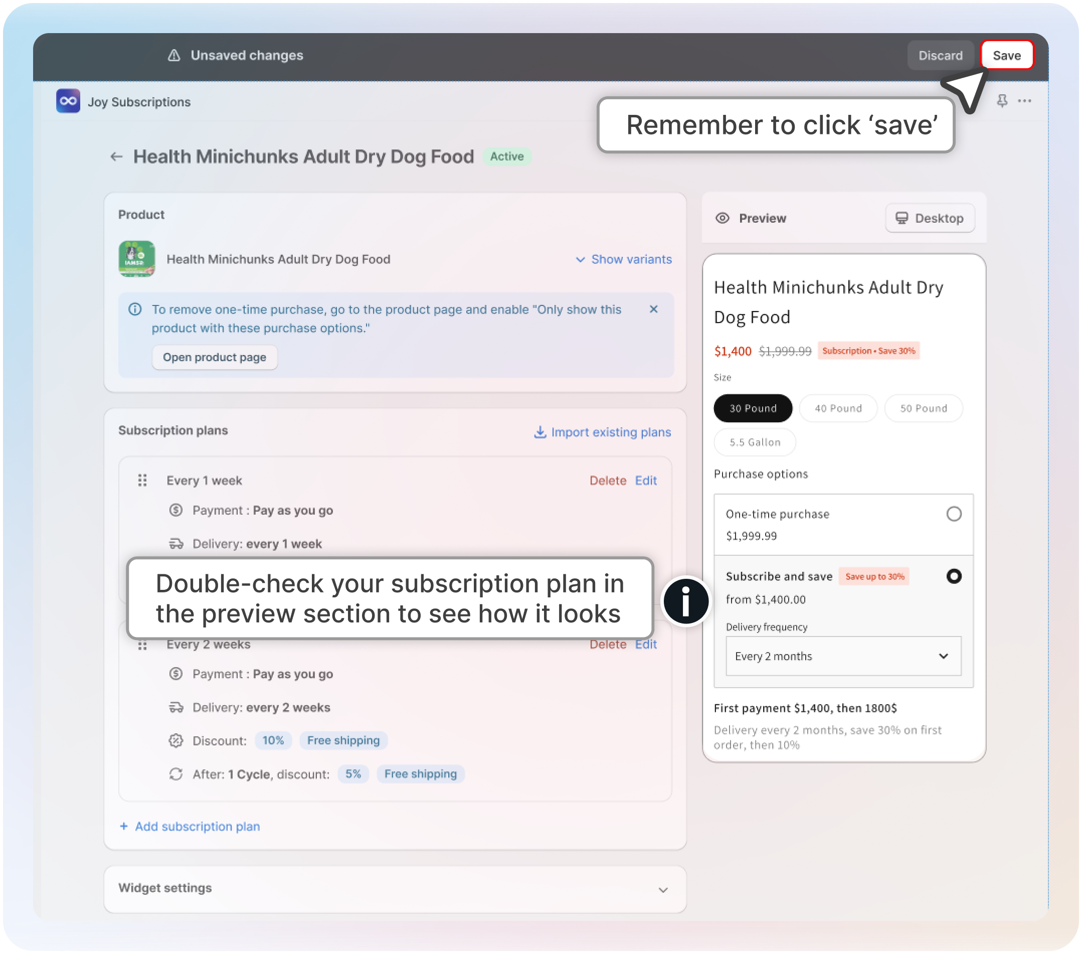Click the Free shipping tag beside 10%
Image resolution: width=1082 pixels, height=954 pixels.
[343, 740]
